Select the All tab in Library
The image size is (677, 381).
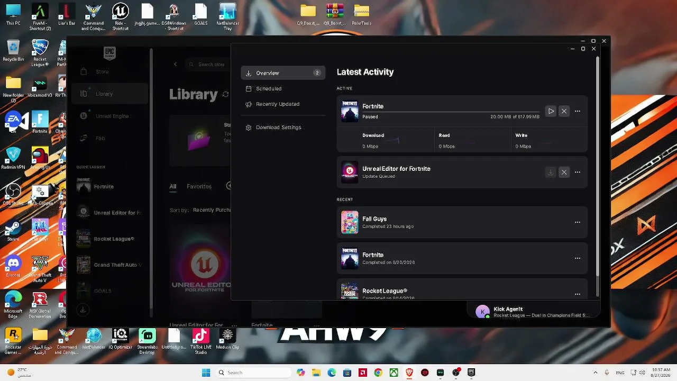point(173,186)
